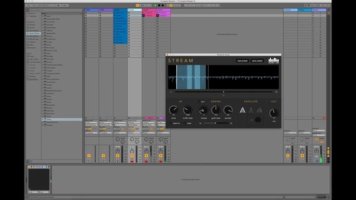The image size is (356, 200).
Task: Select Samples in browser categories
Action: coord(32,48)
